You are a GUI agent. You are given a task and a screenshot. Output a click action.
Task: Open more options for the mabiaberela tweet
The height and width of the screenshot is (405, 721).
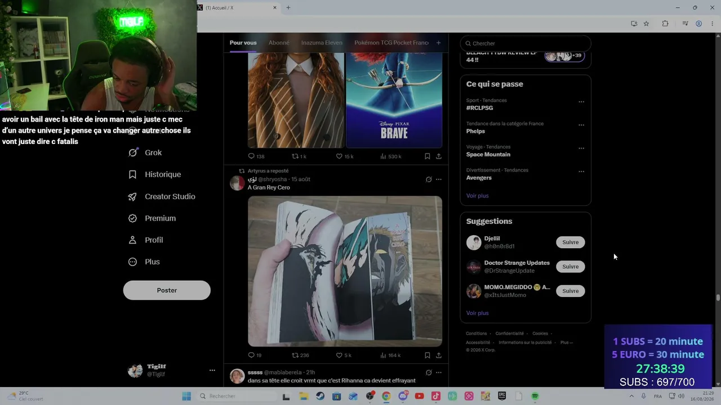[439, 372]
